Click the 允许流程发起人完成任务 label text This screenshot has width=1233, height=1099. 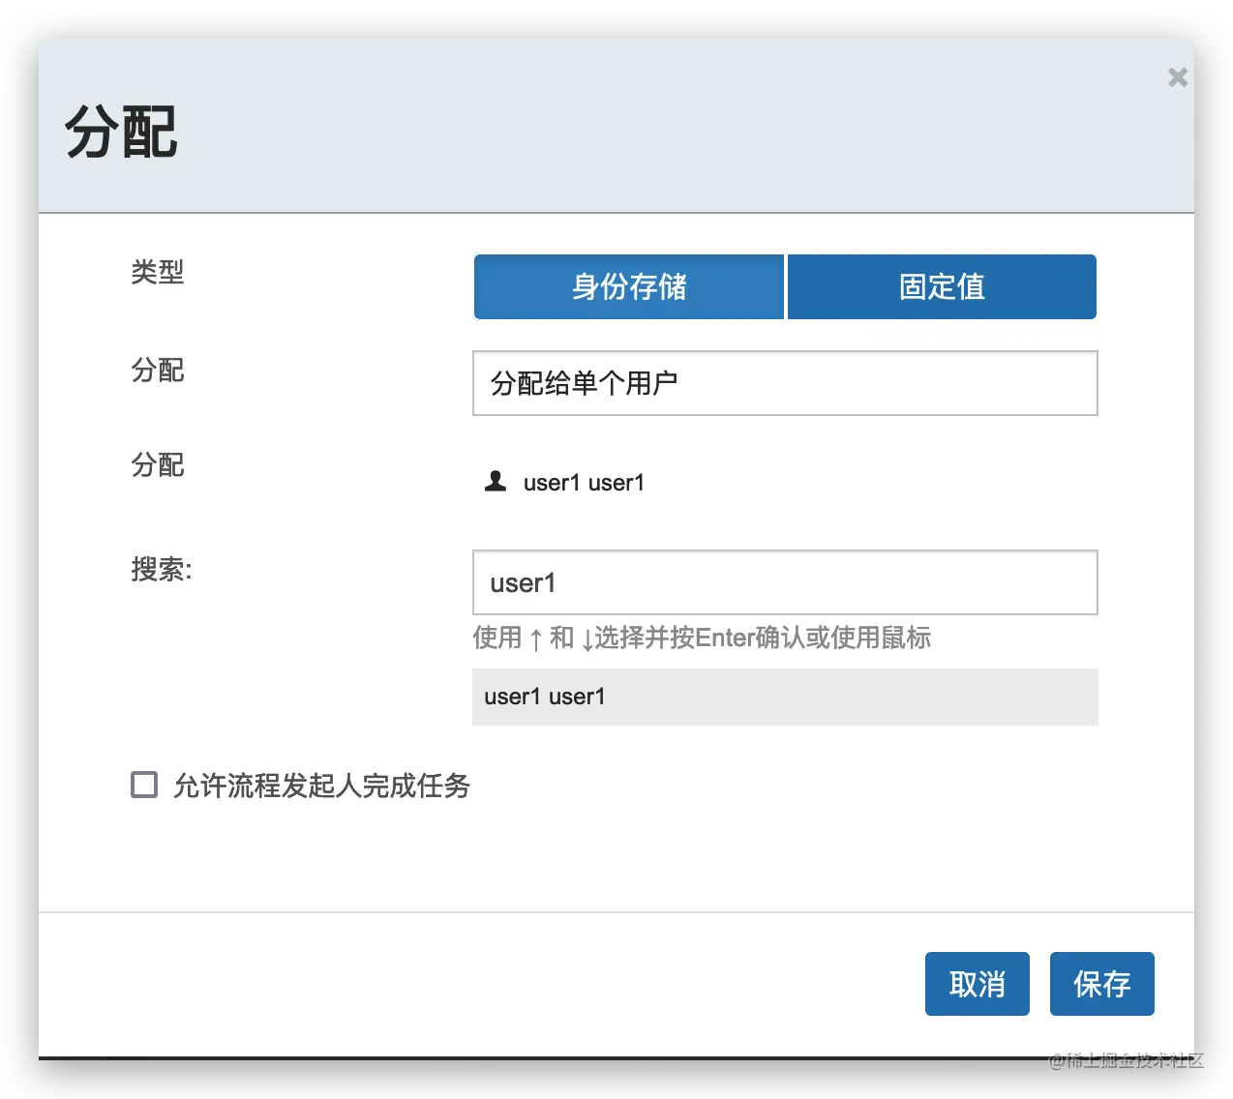pos(321,786)
